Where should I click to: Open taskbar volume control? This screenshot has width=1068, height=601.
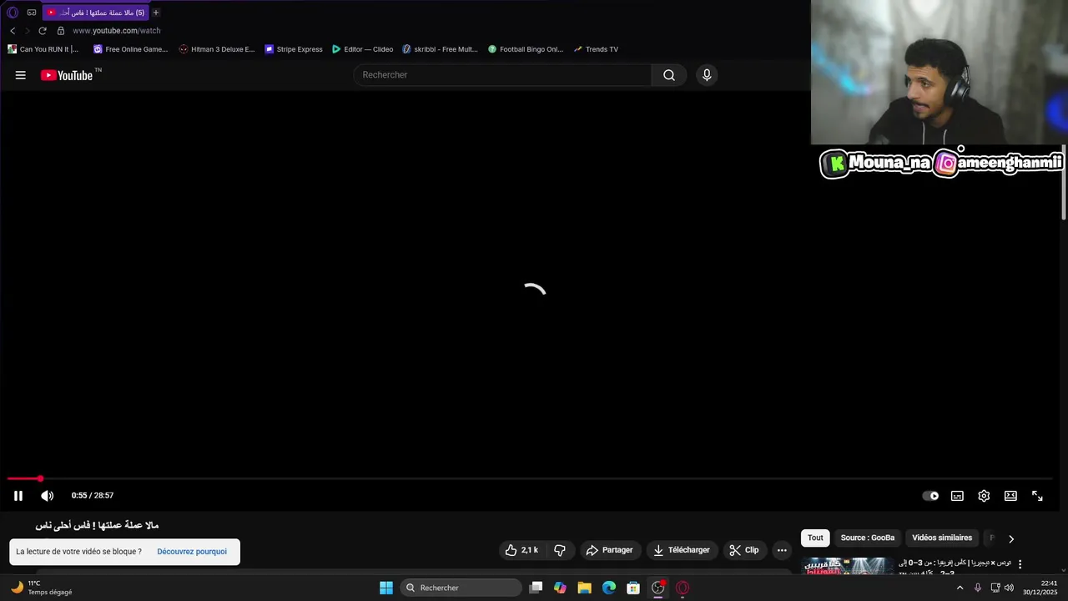(1009, 588)
